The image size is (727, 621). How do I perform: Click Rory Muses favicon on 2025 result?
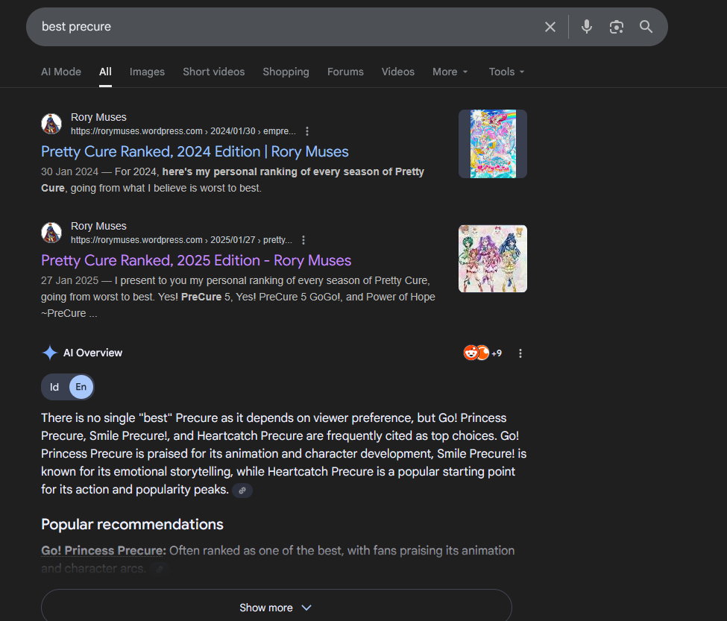[x=51, y=233]
